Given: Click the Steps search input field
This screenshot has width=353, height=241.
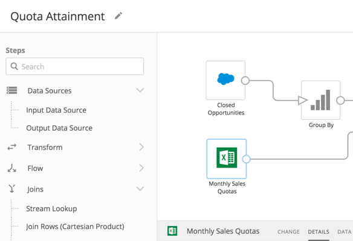Looking at the screenshot, I should tap(75, 66).
